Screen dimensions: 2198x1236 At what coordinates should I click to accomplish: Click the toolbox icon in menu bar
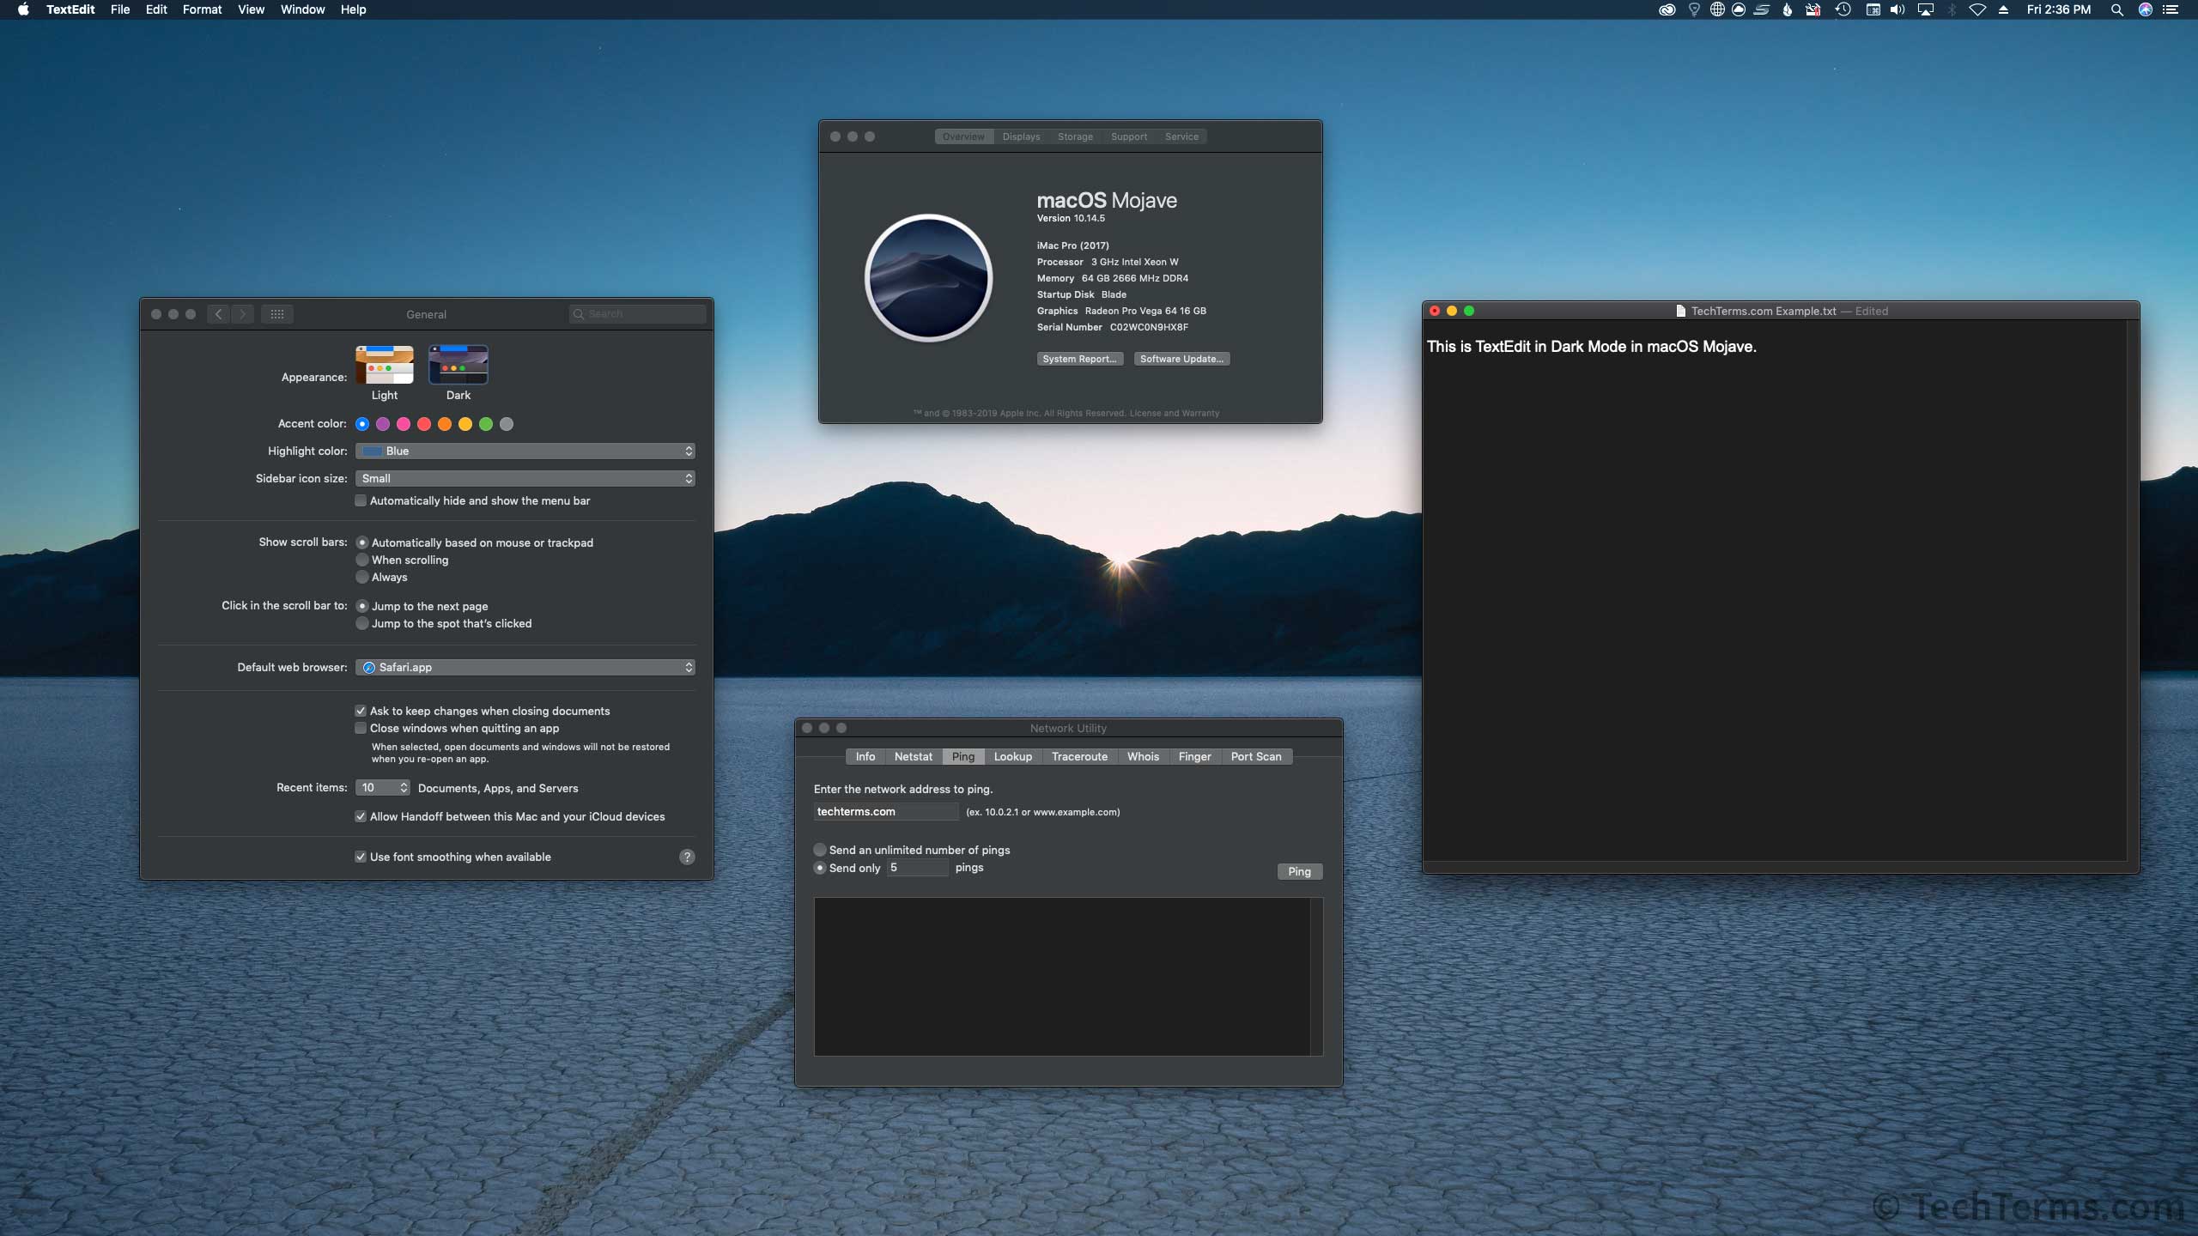coord(1812,9)
